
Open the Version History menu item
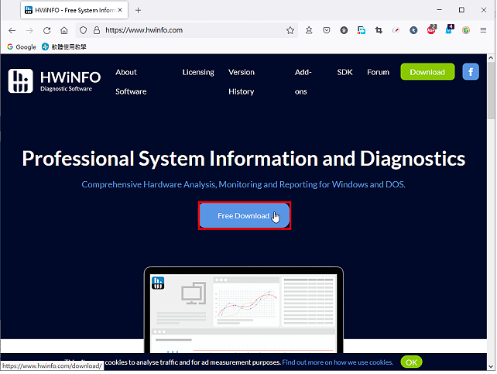coord(242,82)
